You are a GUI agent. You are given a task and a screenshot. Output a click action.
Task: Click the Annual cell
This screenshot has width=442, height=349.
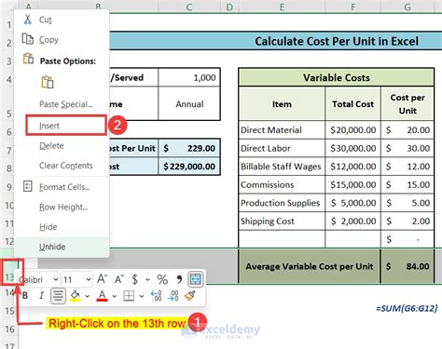189,103
